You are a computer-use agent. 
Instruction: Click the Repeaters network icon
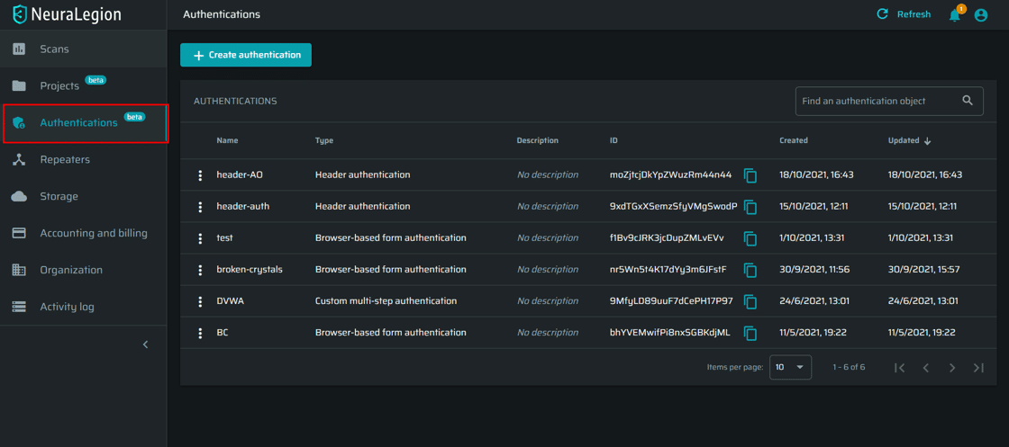[19, 160]
